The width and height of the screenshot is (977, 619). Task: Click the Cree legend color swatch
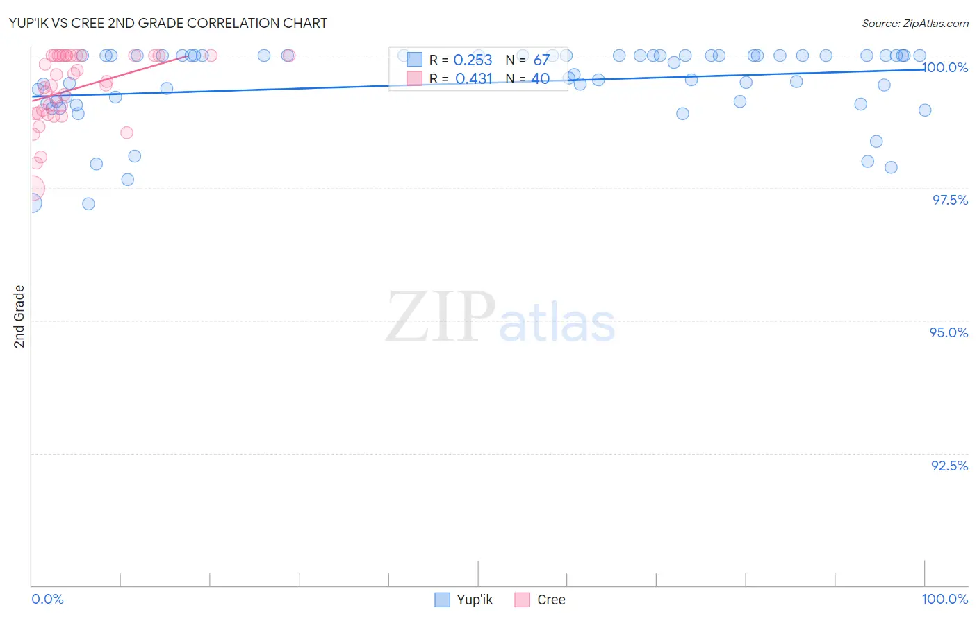tap(523, 600)
